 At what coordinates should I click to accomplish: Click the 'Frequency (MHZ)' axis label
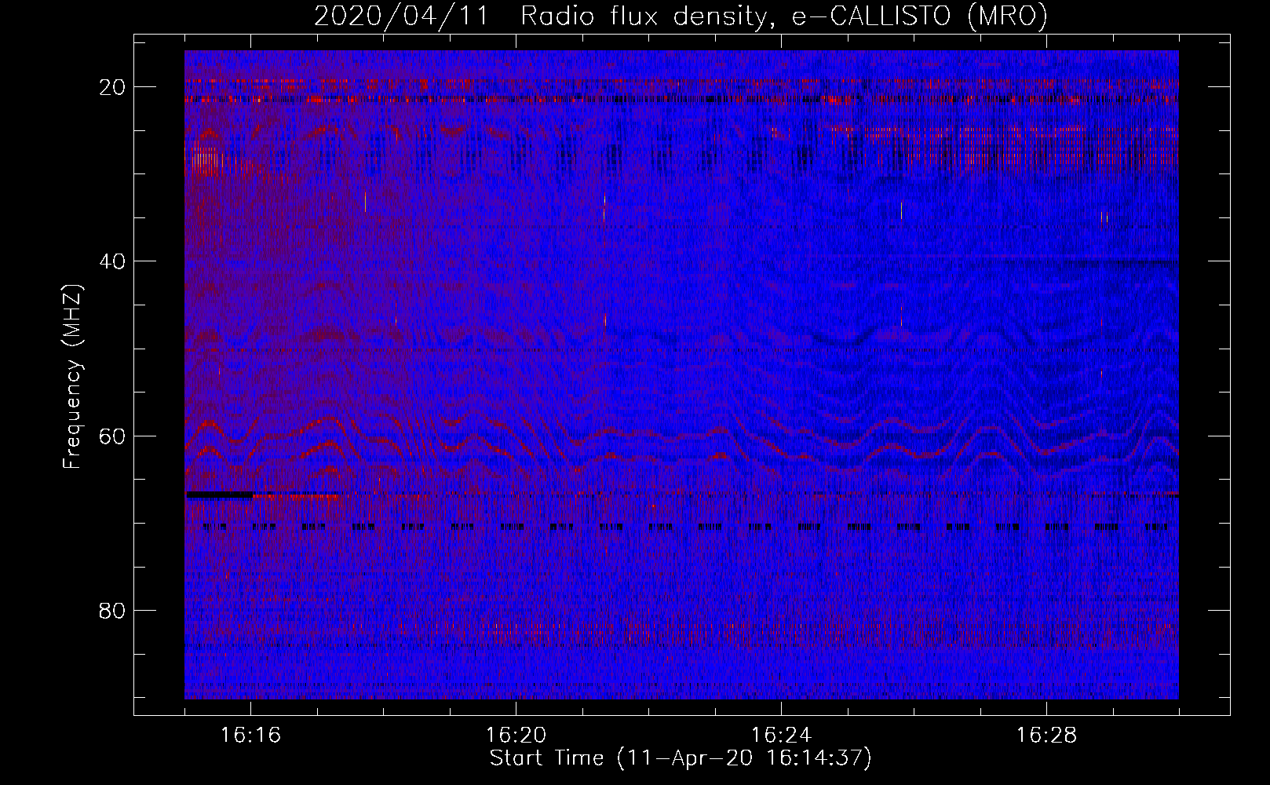pyautogui.click(x=72, y=377)
